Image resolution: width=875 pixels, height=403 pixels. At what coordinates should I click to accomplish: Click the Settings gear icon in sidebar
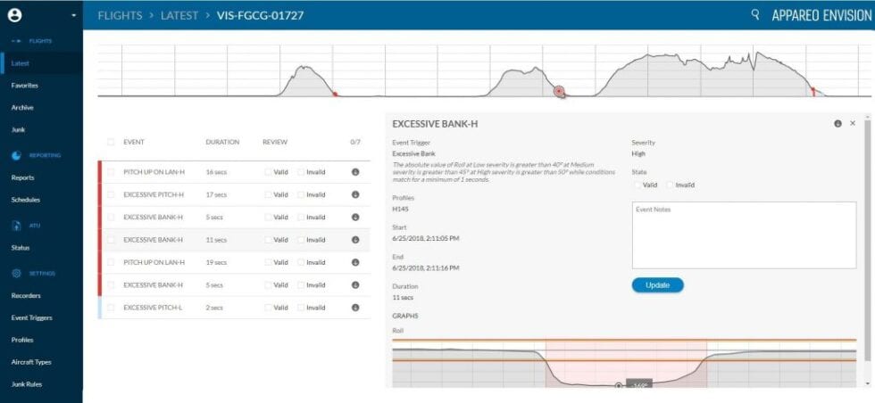16,273
